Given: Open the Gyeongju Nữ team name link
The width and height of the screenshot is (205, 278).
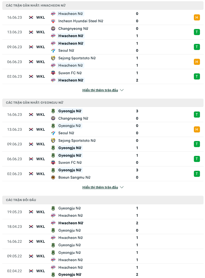Looking at the screenshot, I should [x=70, y=111].
